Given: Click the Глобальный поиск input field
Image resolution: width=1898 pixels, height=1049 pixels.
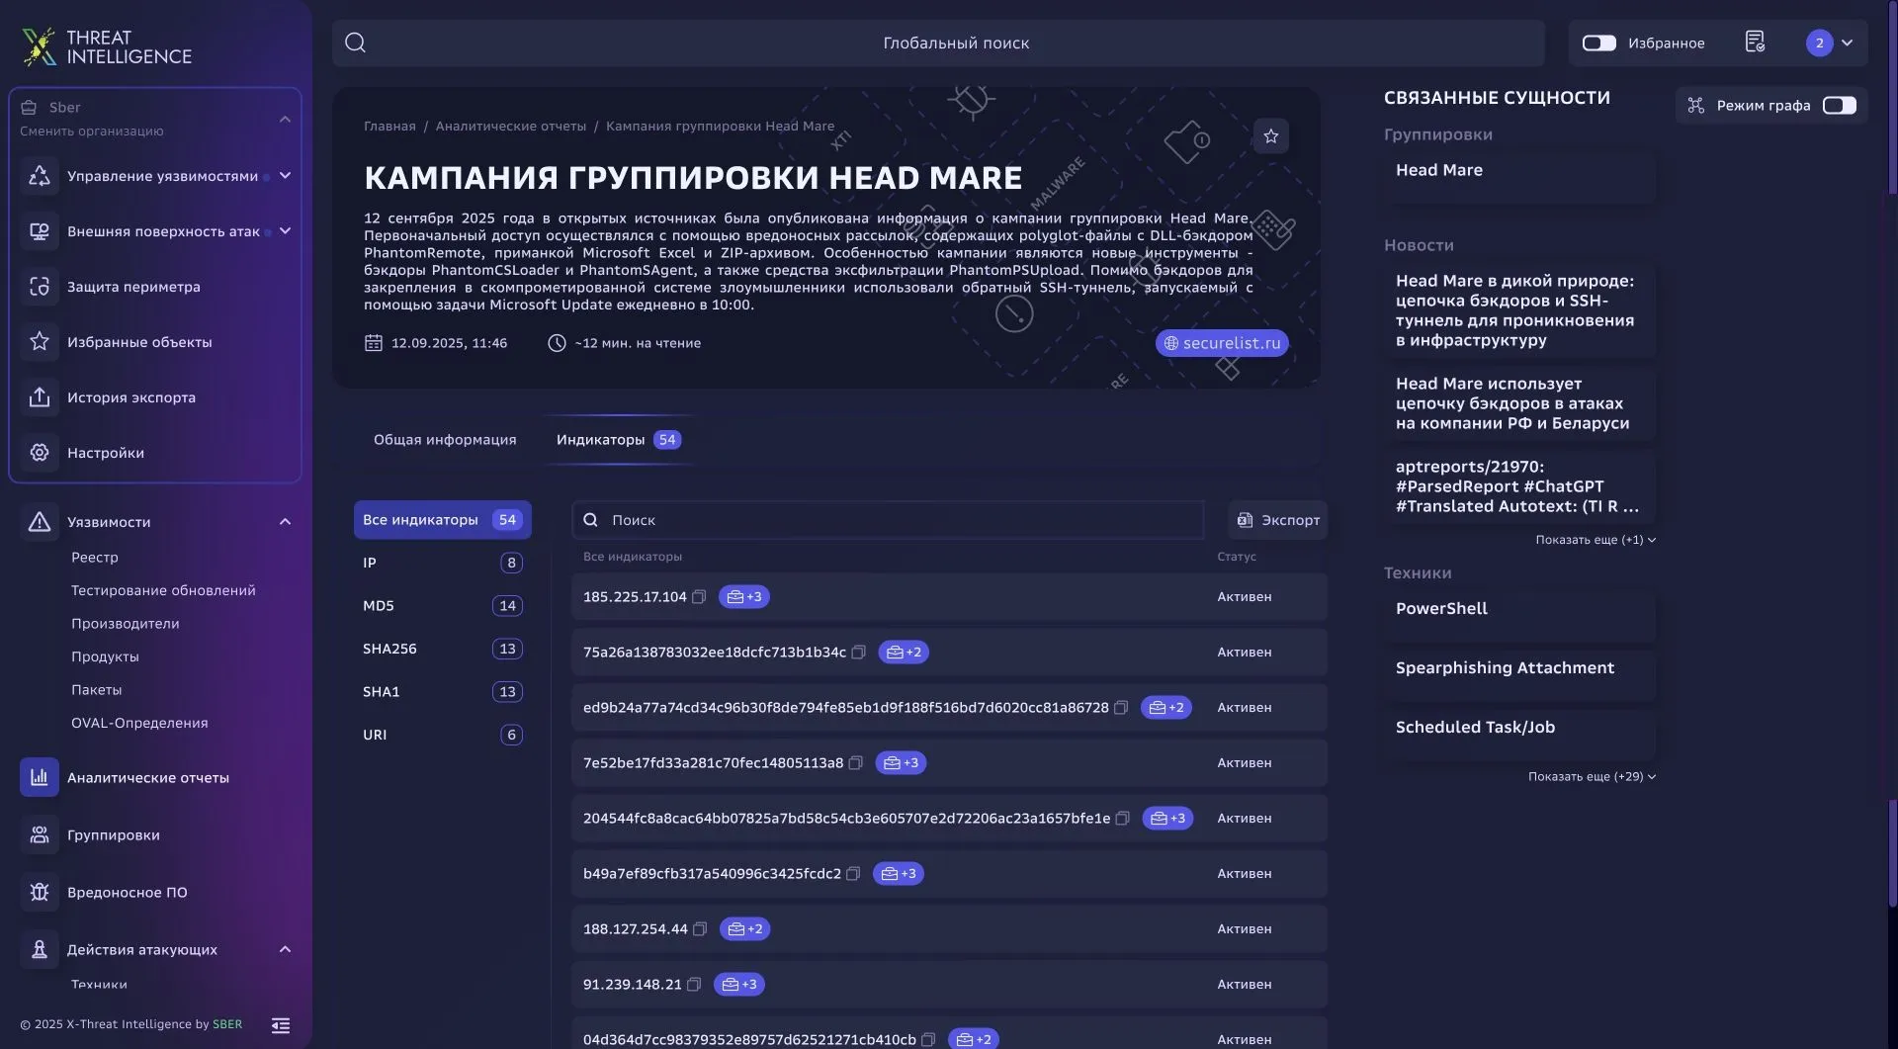Looking at the screenshot, I should coord(939,43).
